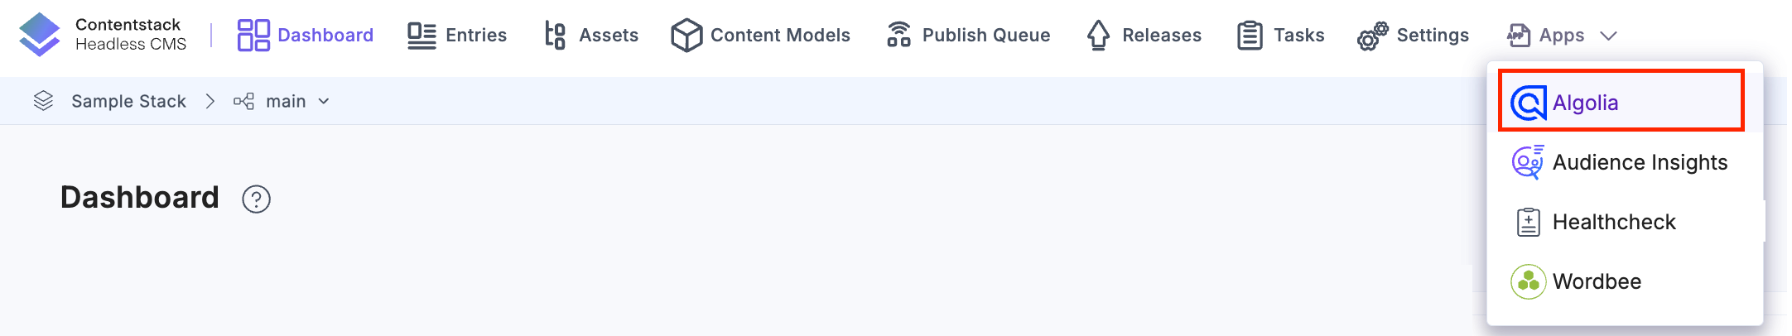The width and height of the screenshot is (1792, 336).
Task: Click the Sample Stack layers icon
Action: click(43, 101)
